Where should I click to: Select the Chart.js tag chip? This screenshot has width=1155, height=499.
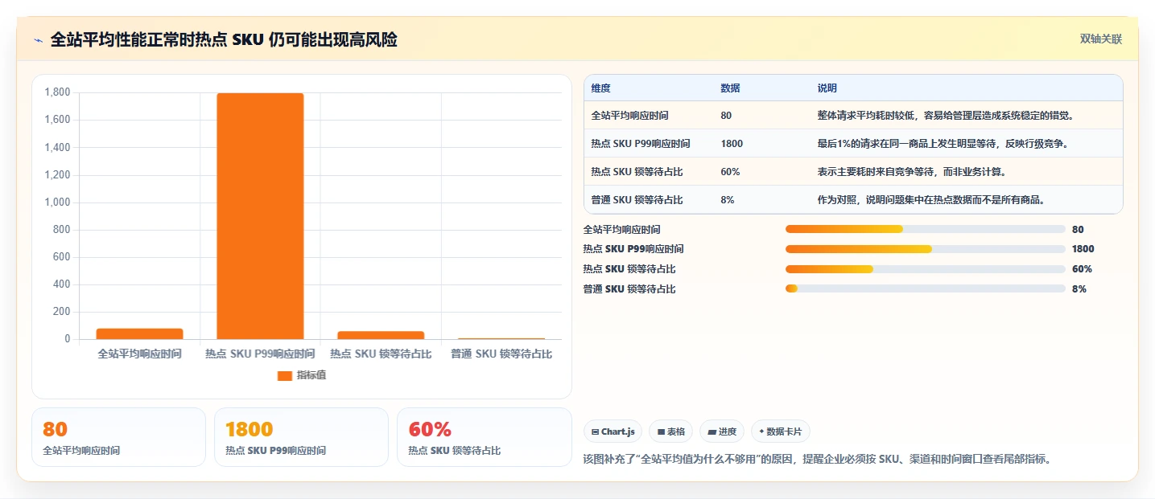(x=613, y=432)
